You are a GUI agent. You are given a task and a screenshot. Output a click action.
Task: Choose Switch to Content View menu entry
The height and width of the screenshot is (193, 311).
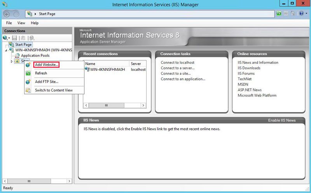point(54,90)
